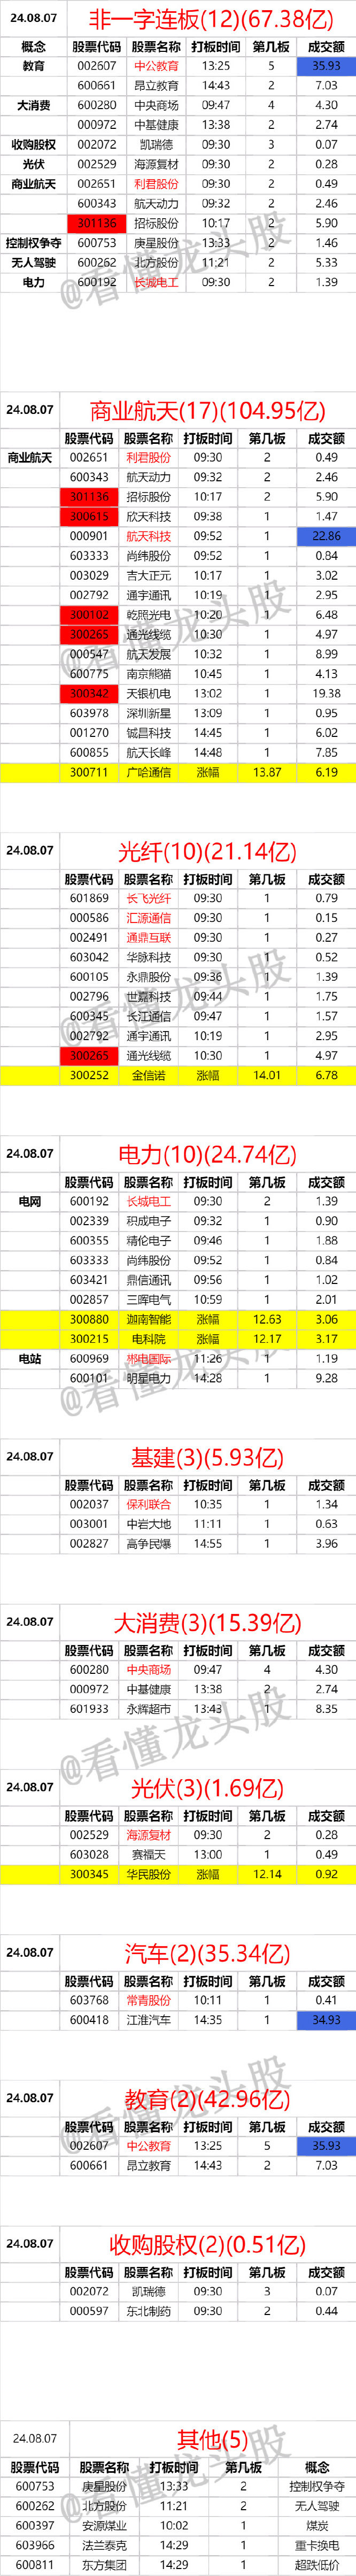This screenshot has height=2576, width=356.
Task: Select stock name 中岩大地
Action: [x=148, y=1524]
